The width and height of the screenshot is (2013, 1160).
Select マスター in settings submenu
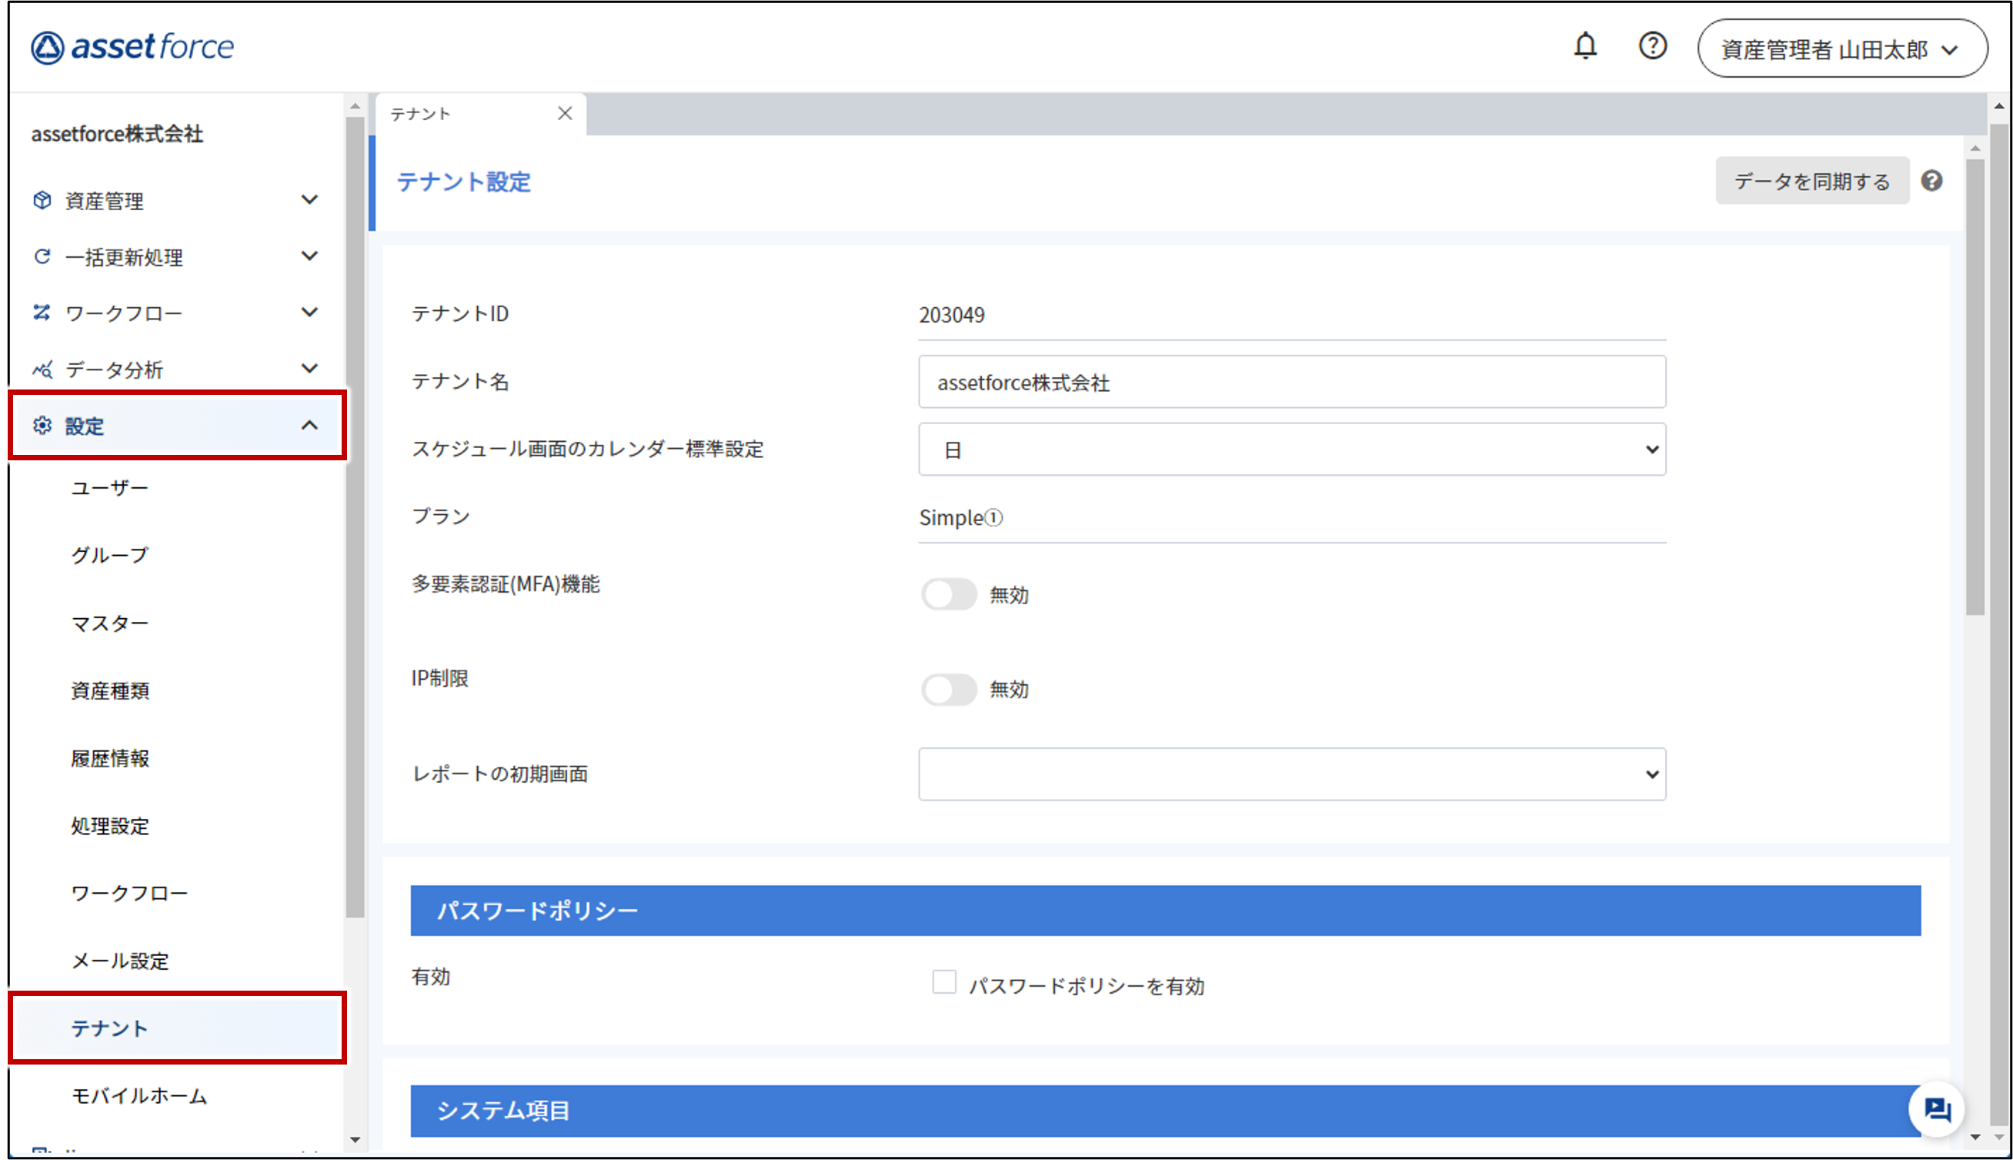tap(110, 623)
